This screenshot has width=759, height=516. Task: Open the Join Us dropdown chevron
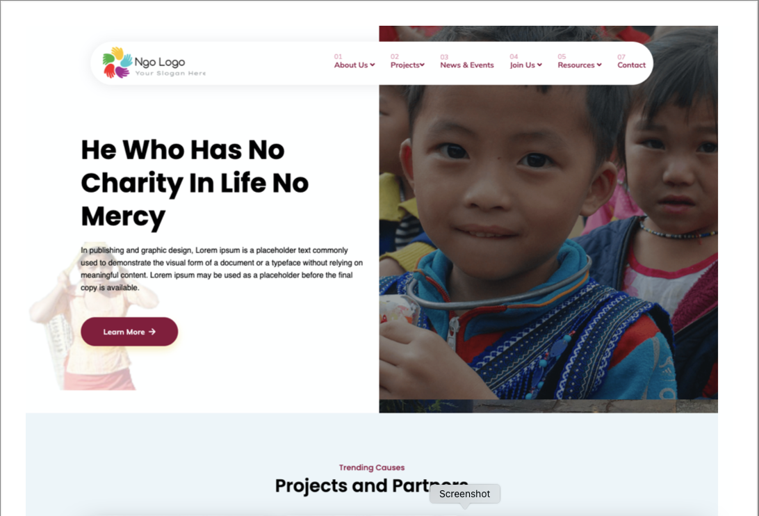pos(539,65)
